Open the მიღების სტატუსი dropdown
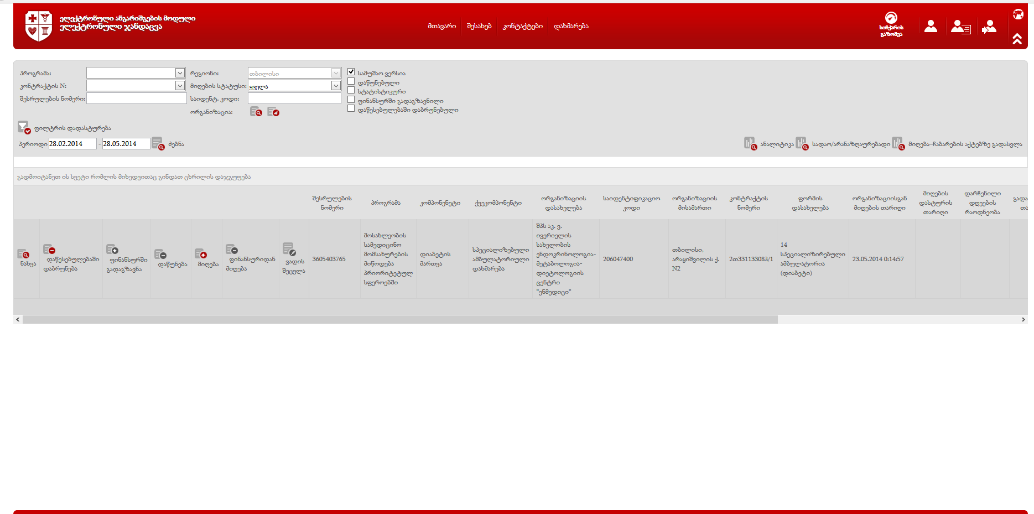The width and height of the screenshot is (1034, 514). click(x=336, y=86)
